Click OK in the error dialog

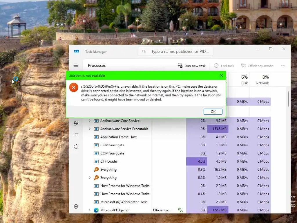213,112
